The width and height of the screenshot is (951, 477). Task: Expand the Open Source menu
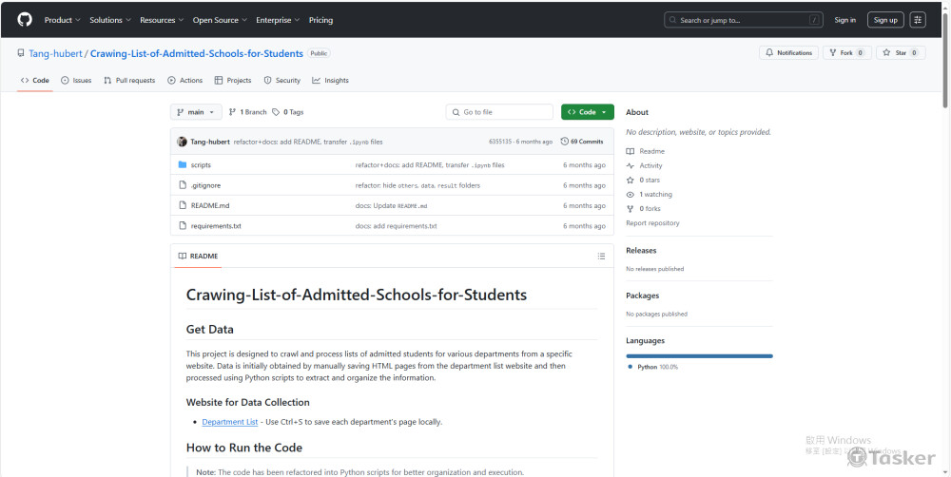tap(220, 20)
